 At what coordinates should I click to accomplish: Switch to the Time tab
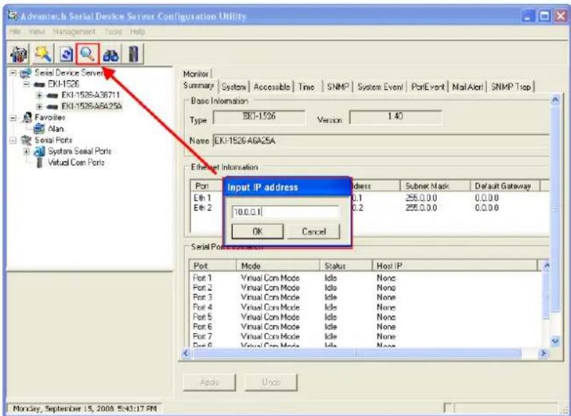tap(306, 87)
